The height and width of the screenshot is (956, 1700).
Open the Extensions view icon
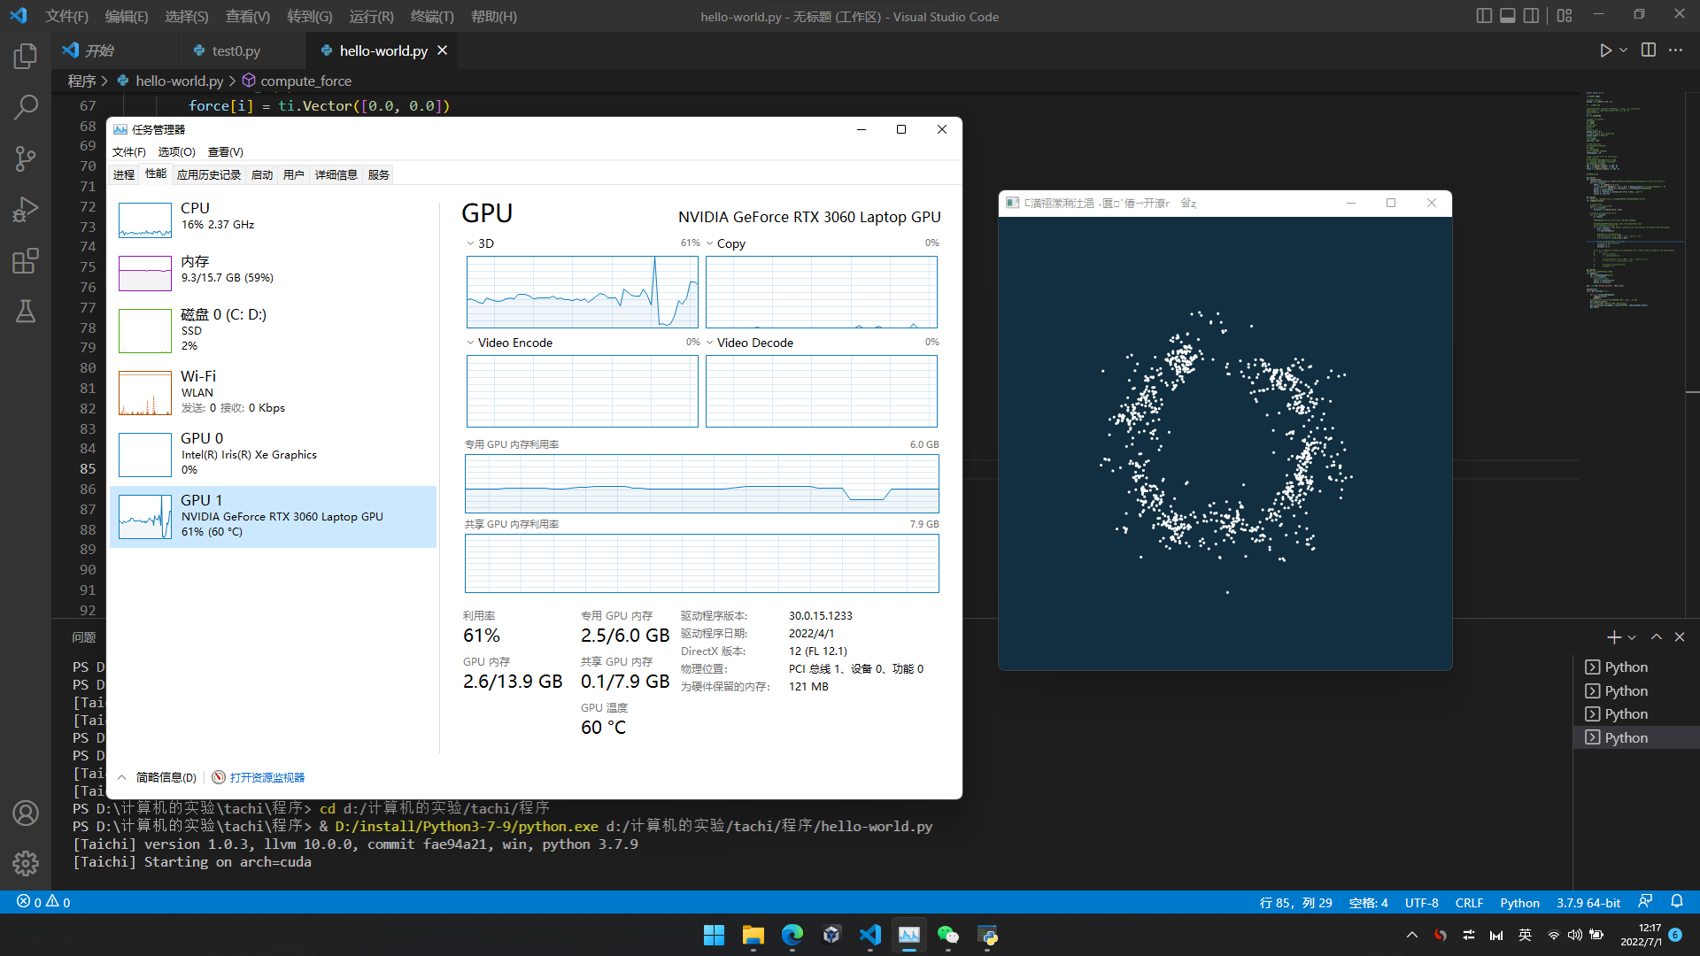coord(26,261)
